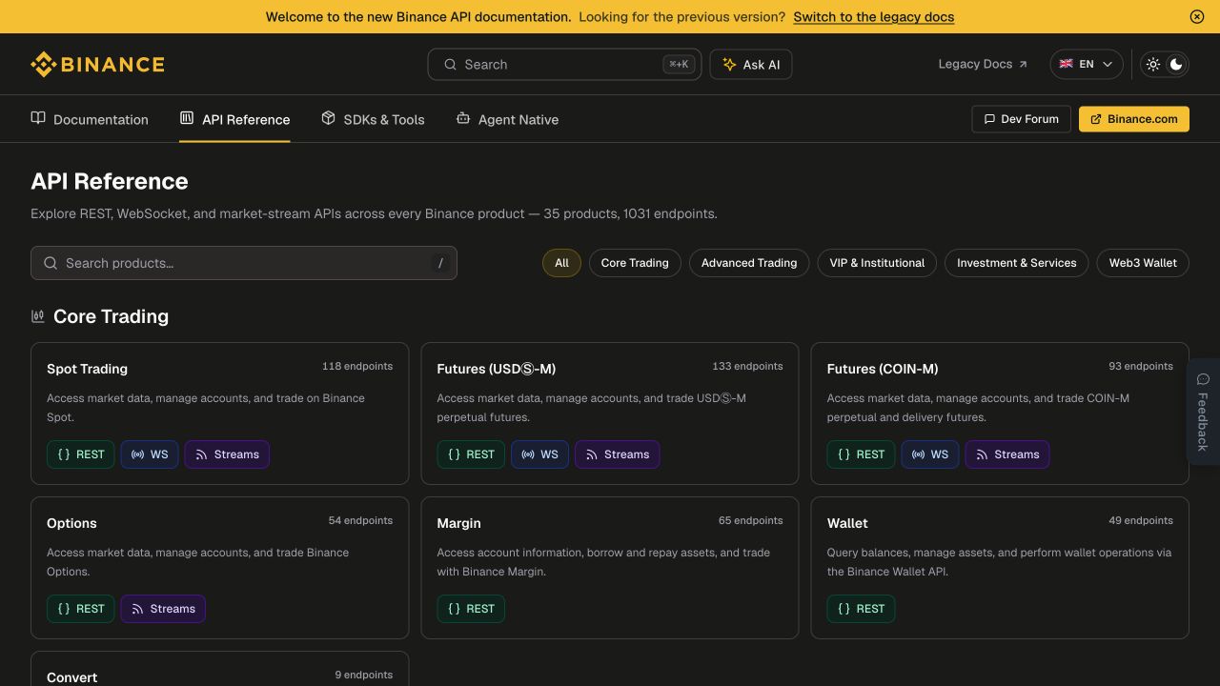
Task: Open Streams badge on Futures USDⓈ-M card
Action: pos(617,454)
